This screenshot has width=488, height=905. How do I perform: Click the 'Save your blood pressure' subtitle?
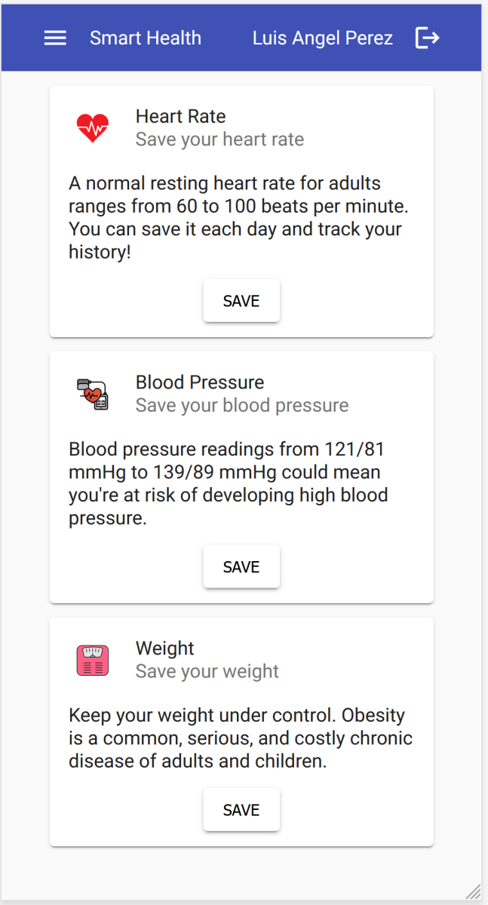[242, 406]
